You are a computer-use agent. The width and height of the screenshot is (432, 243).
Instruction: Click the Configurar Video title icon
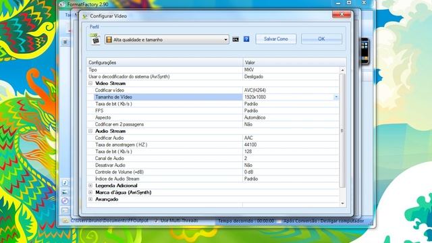85,16
